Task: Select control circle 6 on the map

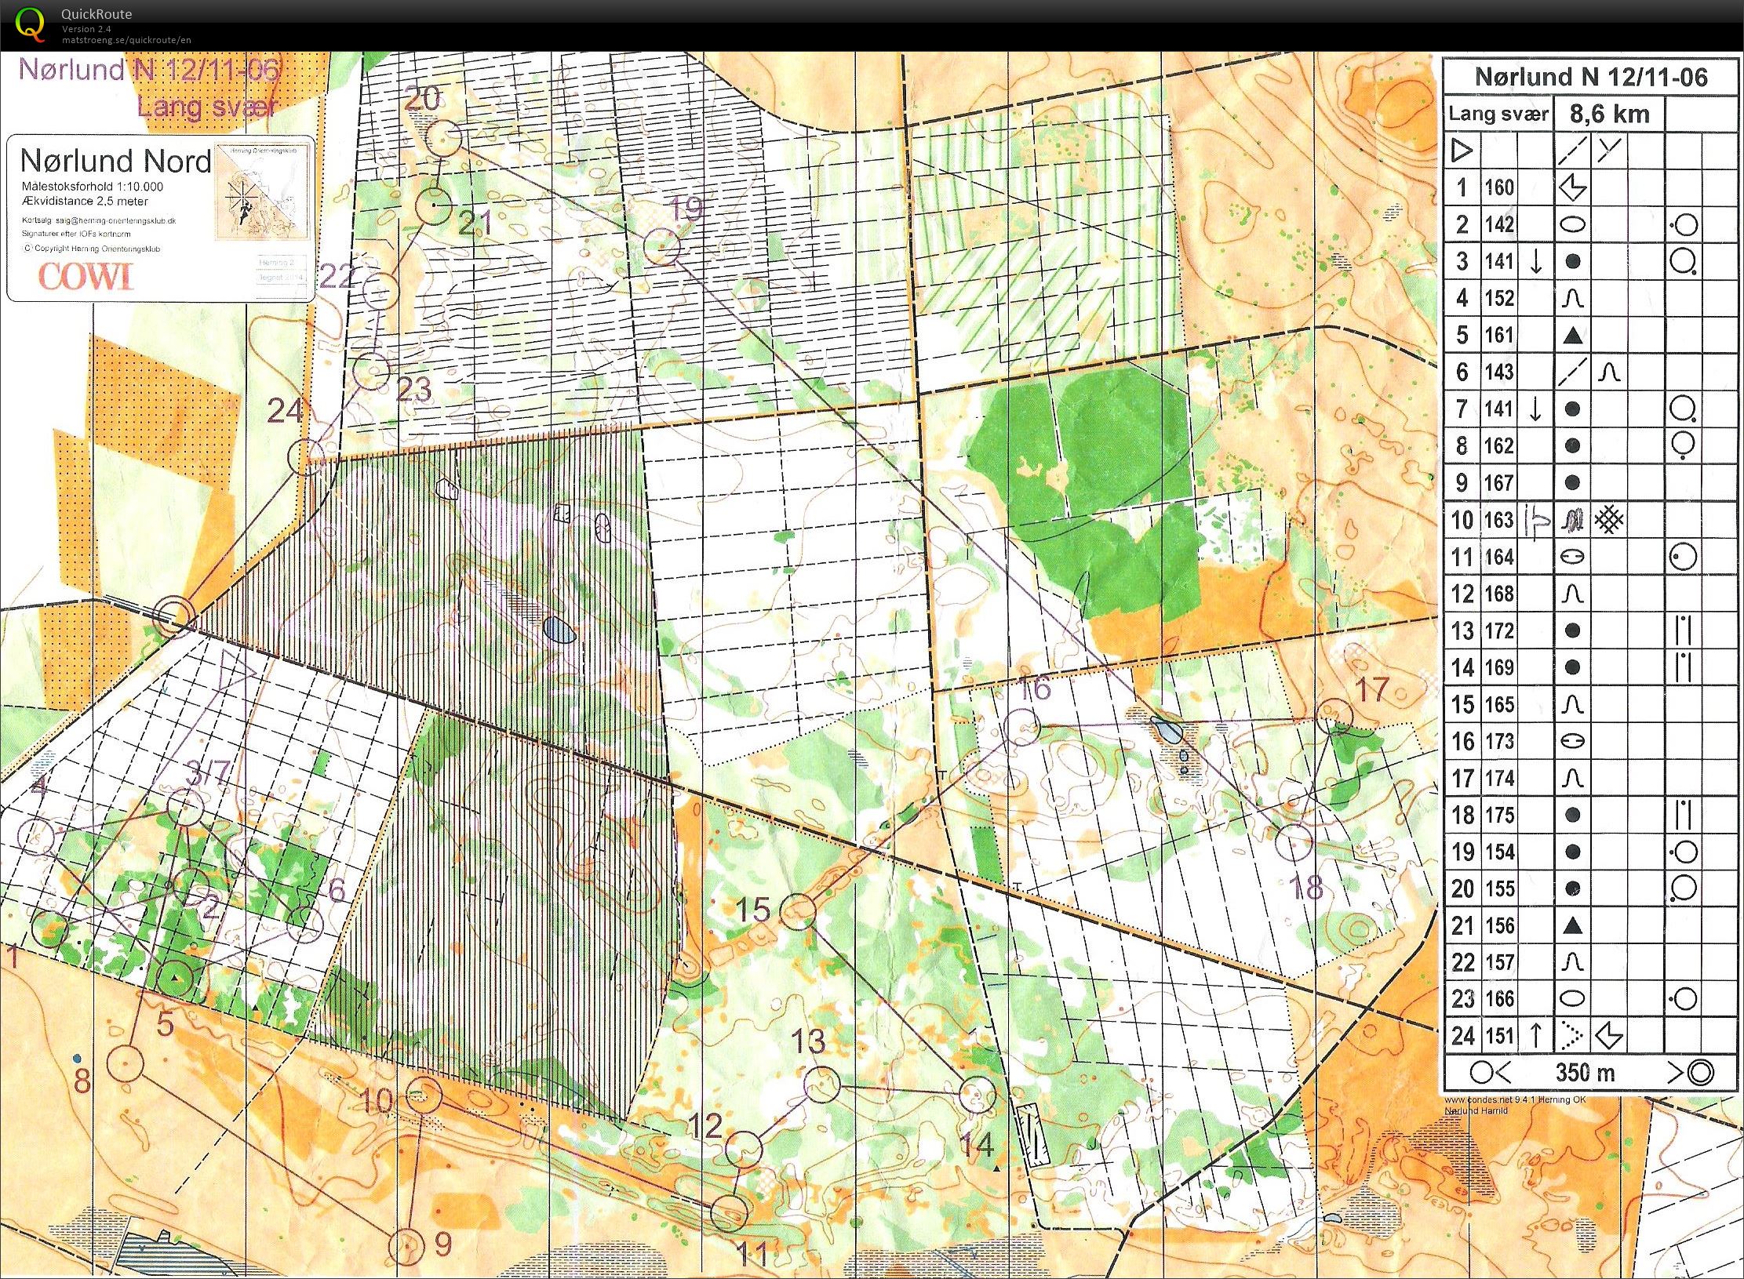Action: (x=305, y=924)
